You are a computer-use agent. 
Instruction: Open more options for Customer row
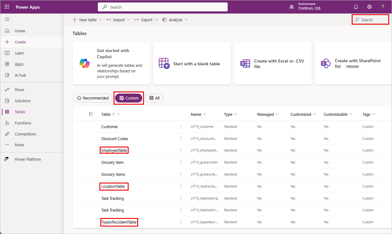pyautogui.click(x=181, y=127)
